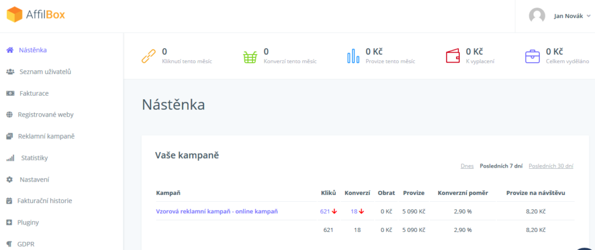Click Jan Novák's avatar picture
595x250 pixels.
pos(537,16)
